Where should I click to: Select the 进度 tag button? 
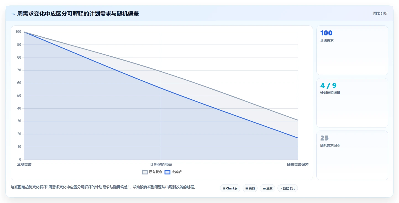pyautogui.click(x=267, y=188)
